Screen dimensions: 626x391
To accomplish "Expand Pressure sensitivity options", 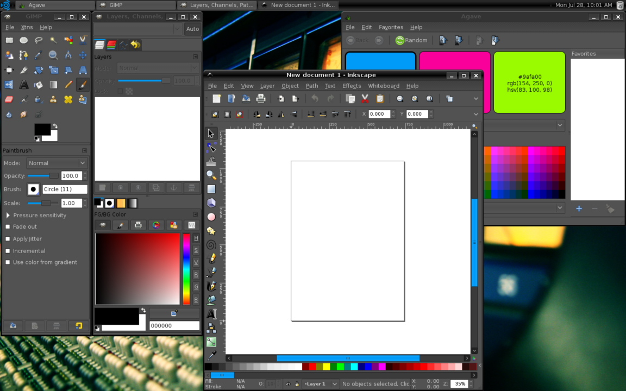I will [8, 216].
